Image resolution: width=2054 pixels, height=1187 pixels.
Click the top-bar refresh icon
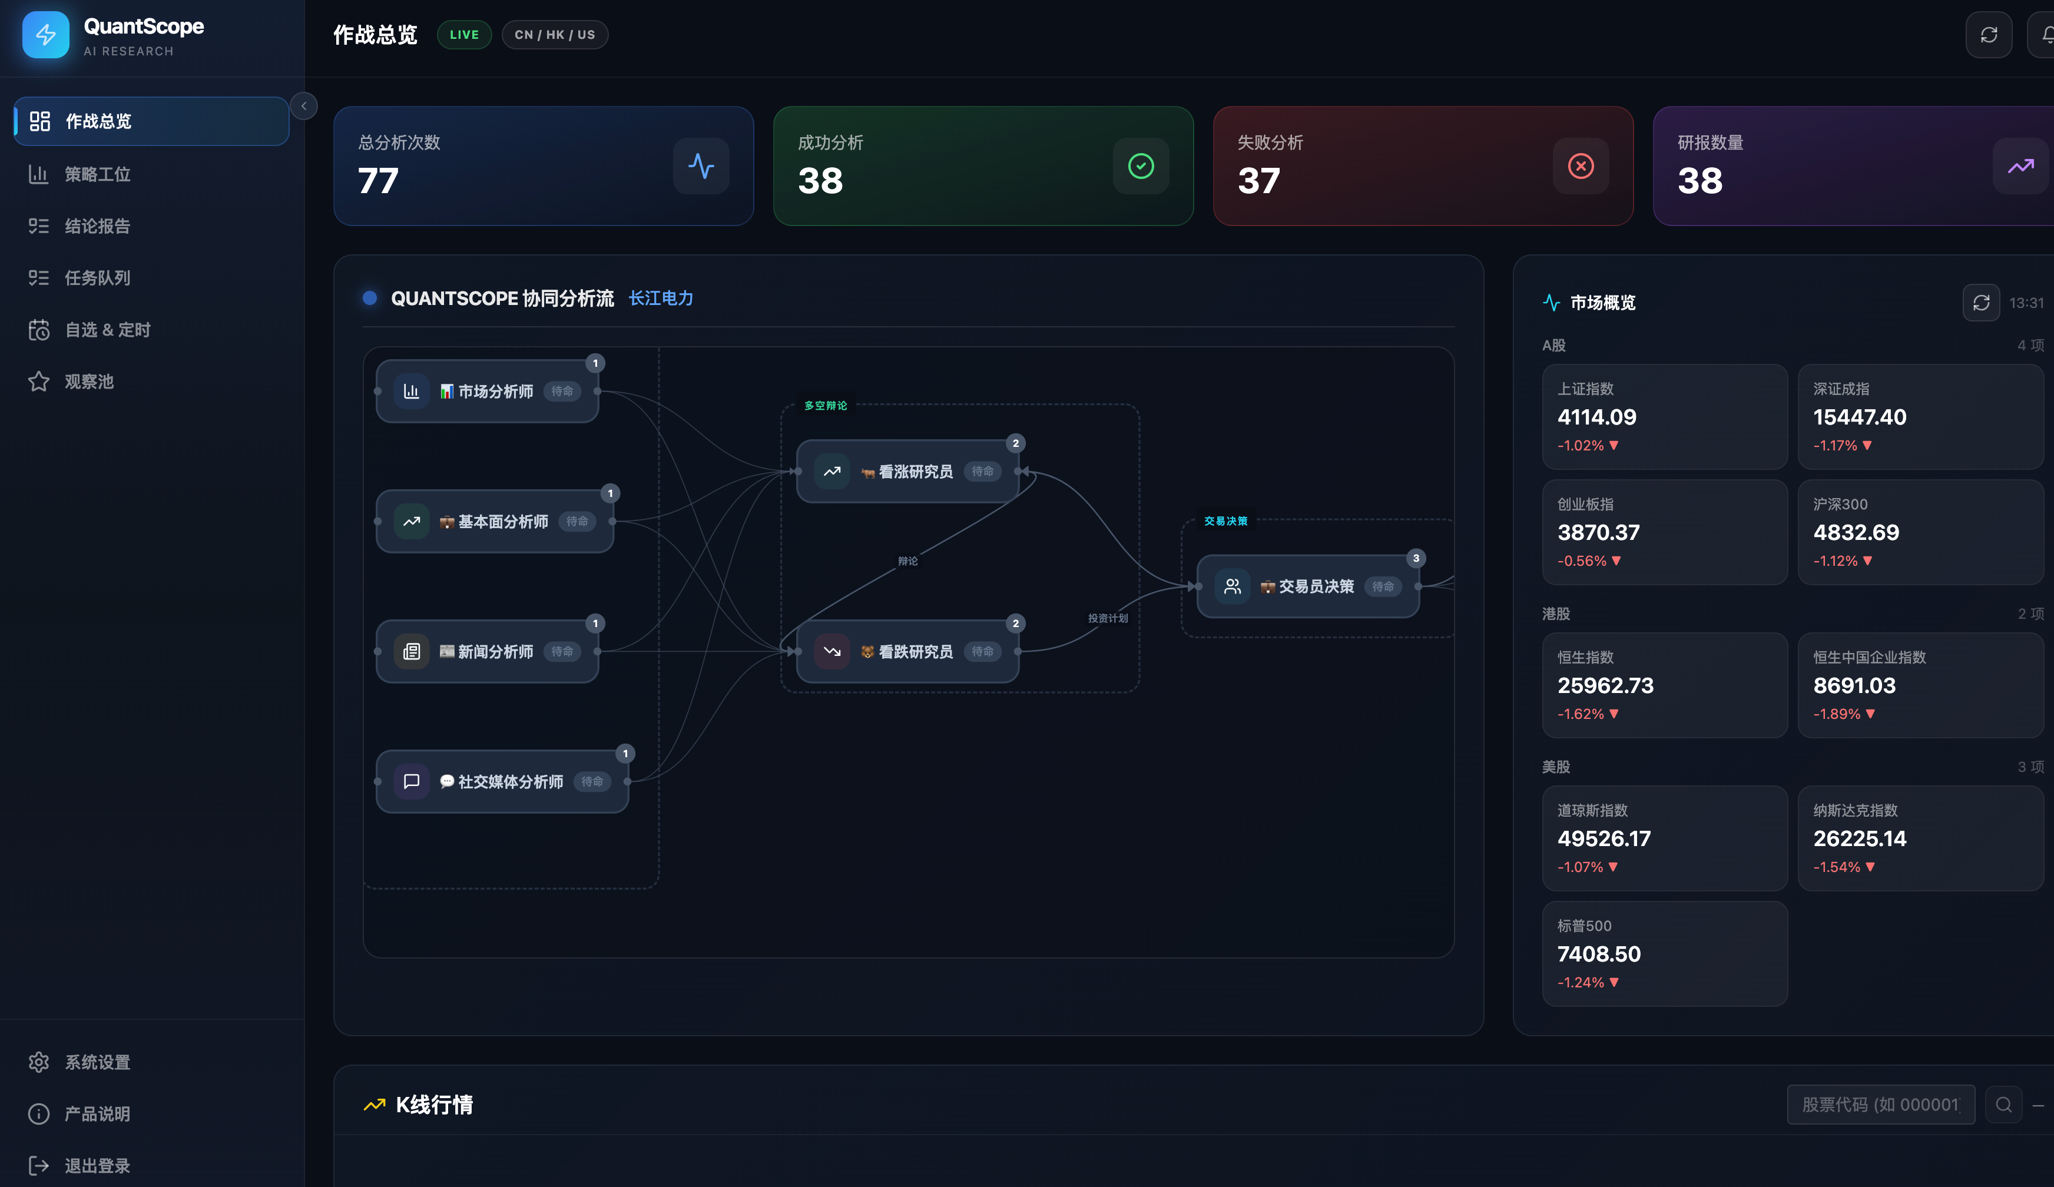point(1989,35)
